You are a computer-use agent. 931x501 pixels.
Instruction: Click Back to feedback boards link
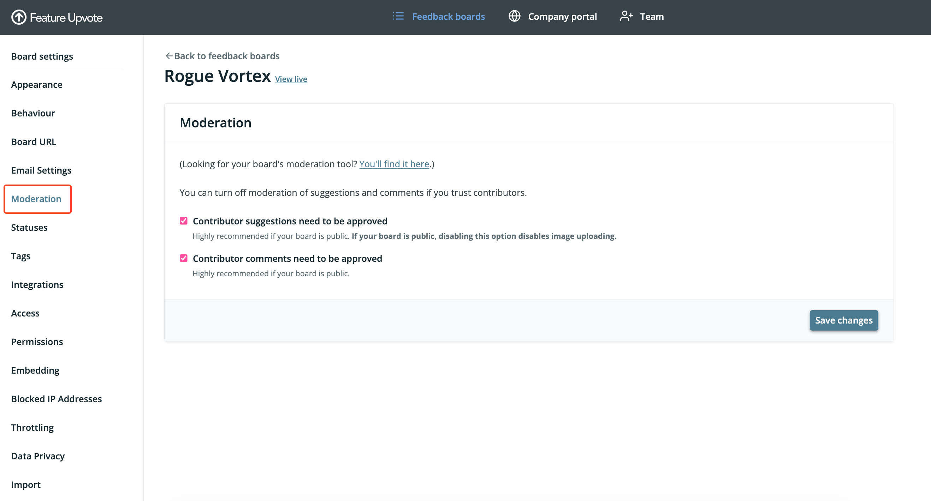pos(227,56)
